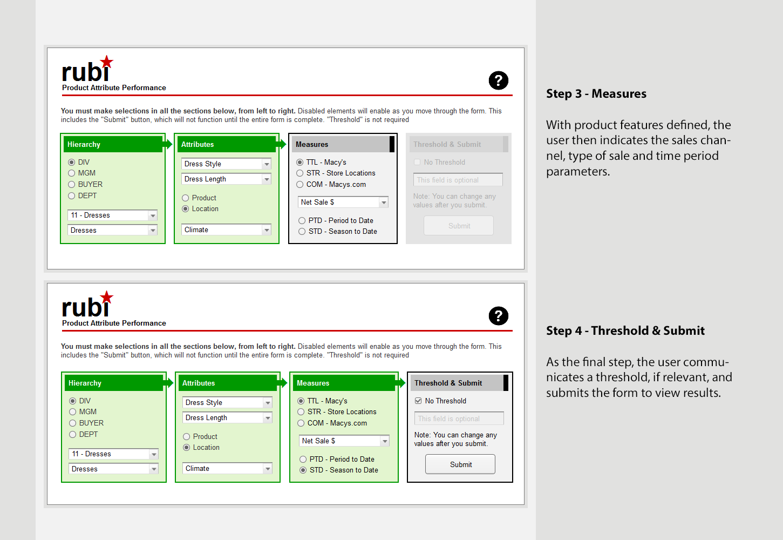Click Attributes section header in Step 3 form
This screenshot has width=783, height=540.
click(x=227, y=144)
